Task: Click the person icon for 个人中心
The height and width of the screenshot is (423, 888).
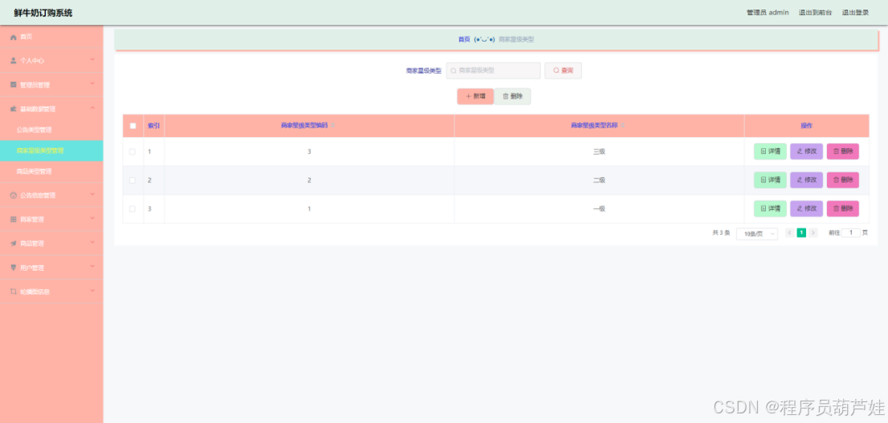Action: point(14,60)
